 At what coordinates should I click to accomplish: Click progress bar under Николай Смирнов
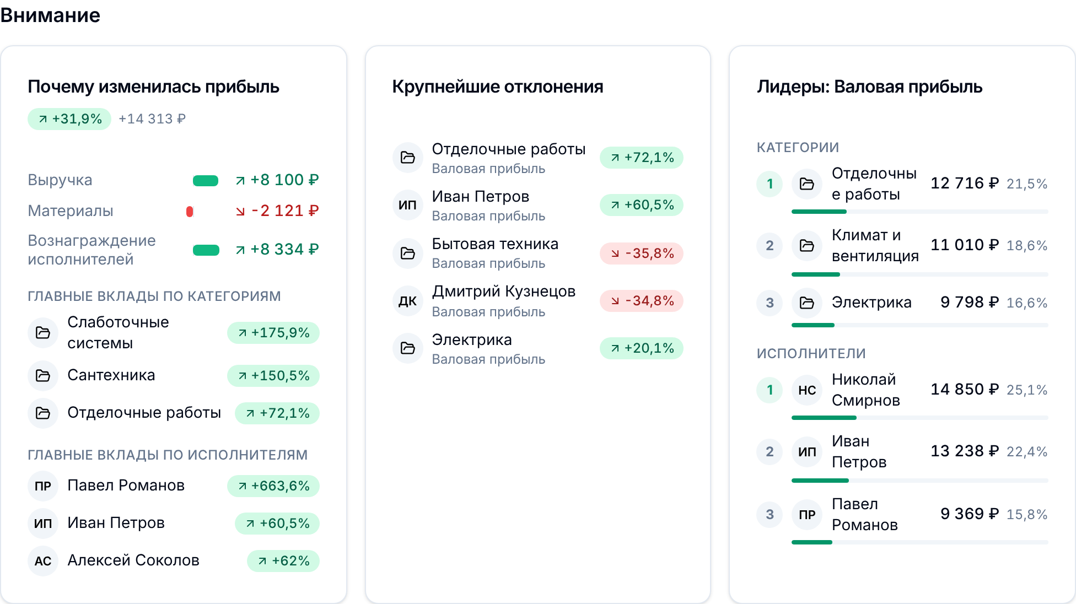tap(920, 418)
